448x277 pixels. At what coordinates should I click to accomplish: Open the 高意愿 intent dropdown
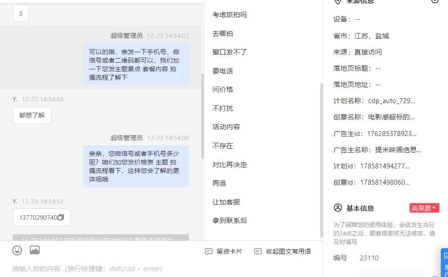[x=424, y=208]
